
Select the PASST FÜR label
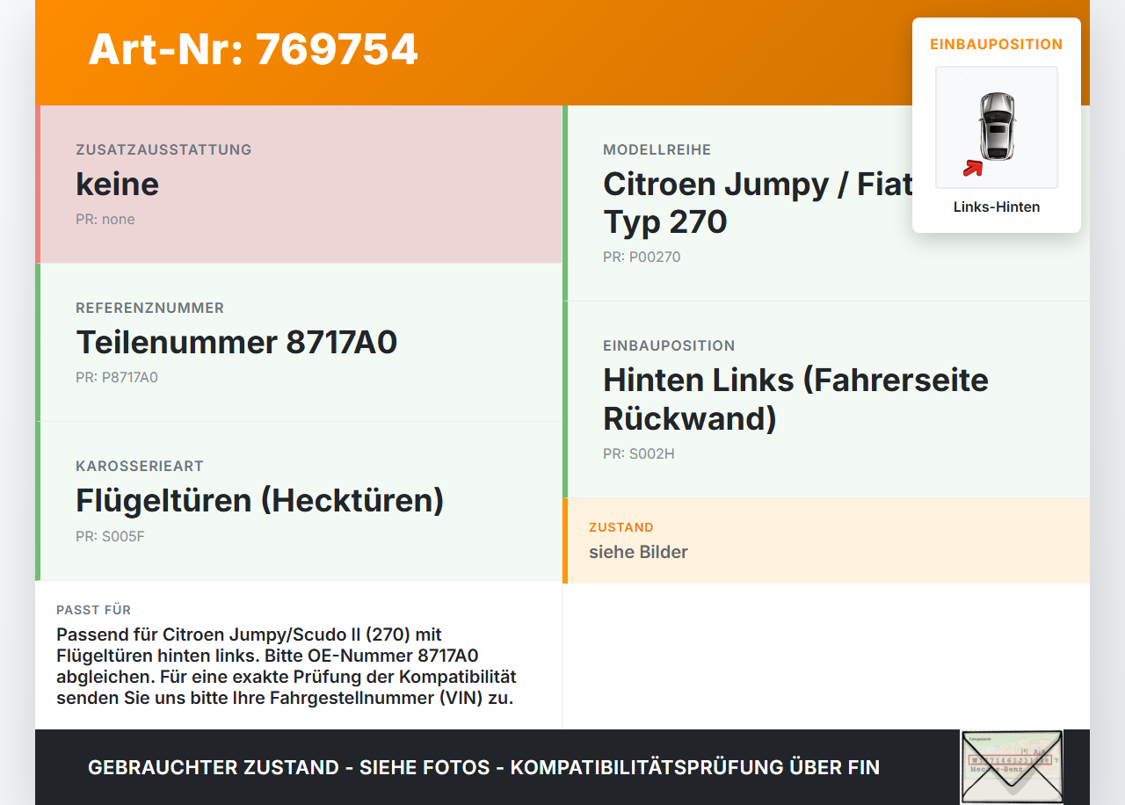coord(94,610)
